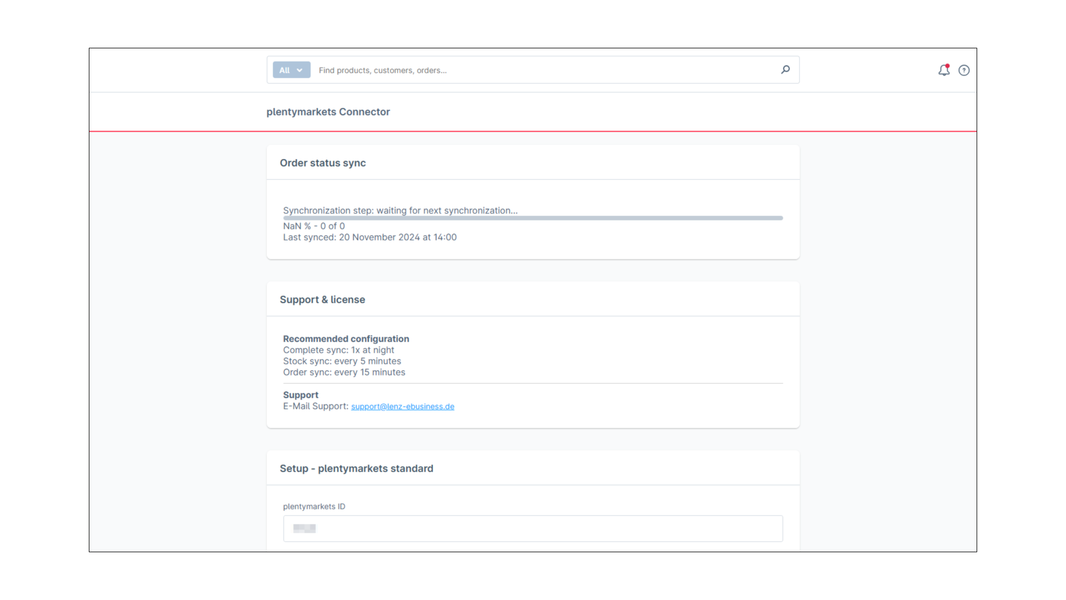Select the Complete sync: 1x at night line
This screenshot has width=1066, height=600.
point(339,350)
